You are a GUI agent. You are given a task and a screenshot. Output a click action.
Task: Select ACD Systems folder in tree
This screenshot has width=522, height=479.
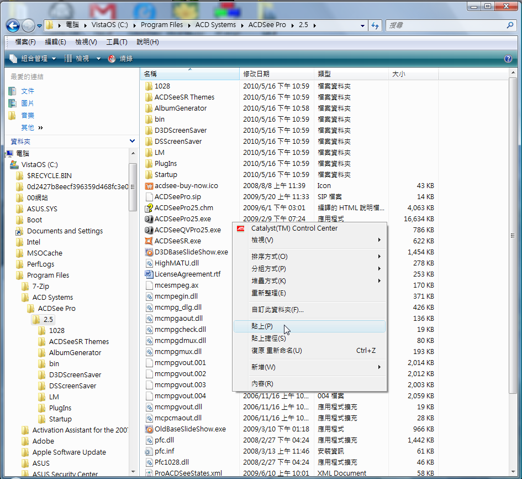[52, 298]
